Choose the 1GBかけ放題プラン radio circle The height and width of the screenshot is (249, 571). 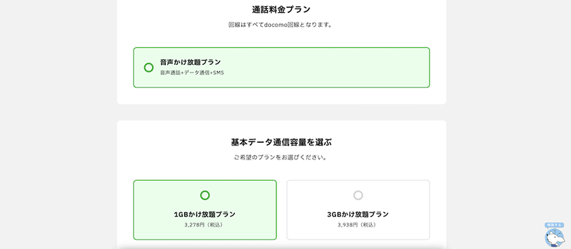tap(205, 196)
